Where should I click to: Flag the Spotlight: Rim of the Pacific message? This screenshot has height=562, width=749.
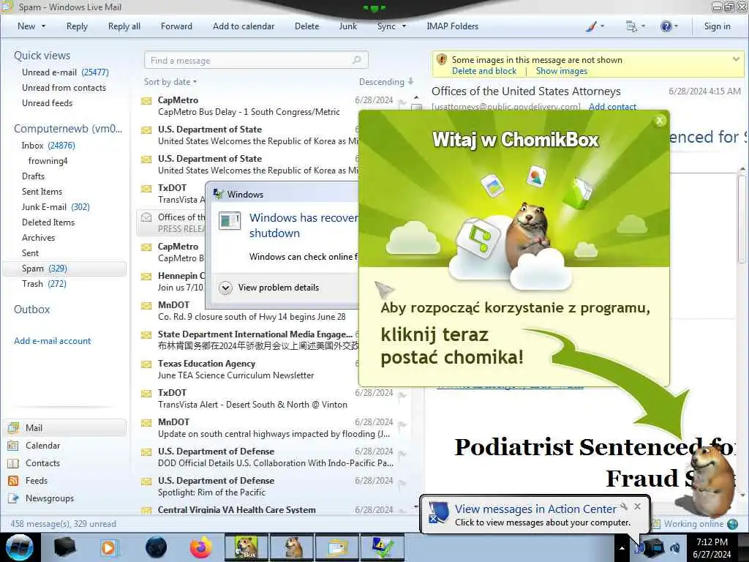(402, 484)
